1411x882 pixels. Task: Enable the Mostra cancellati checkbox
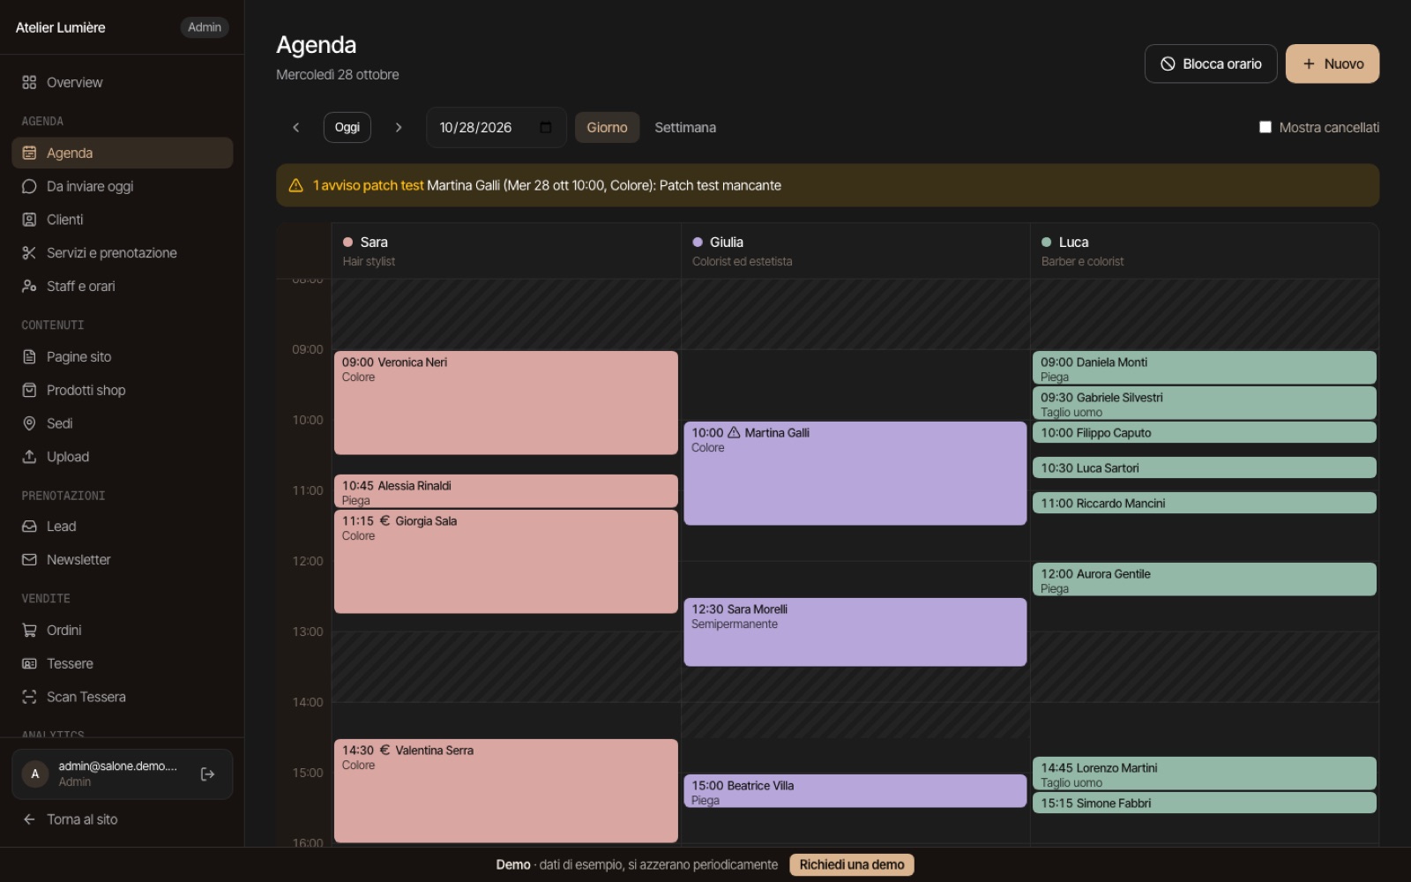pos(1265,127)
